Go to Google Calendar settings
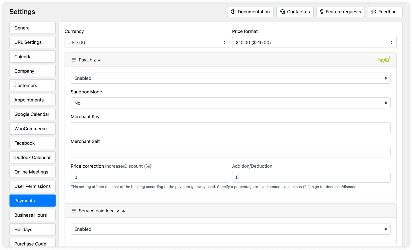This screenshot has height=250, width=412. point(32,114)
